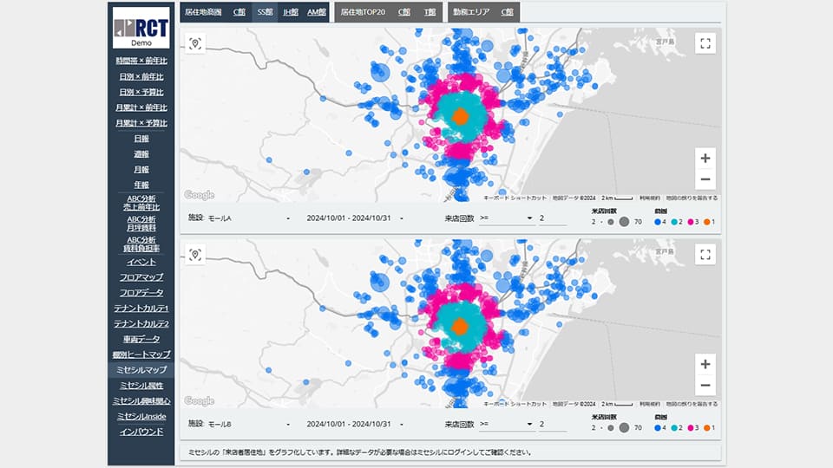This screenshot has height=468, width=833.
Task: Open the facility dropdown showing モールB
Action: [239, 425]
